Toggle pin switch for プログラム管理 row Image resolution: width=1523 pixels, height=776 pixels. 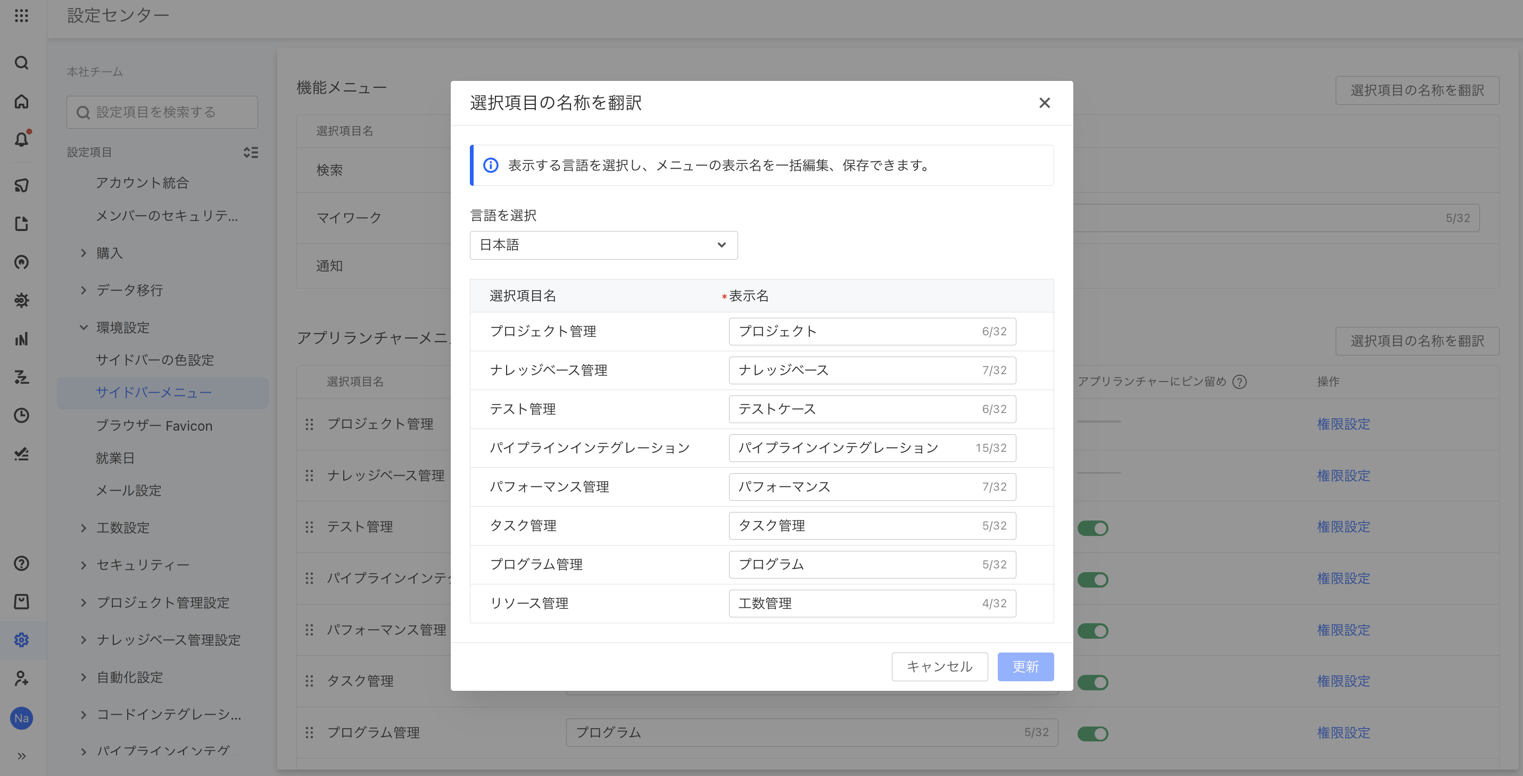[1092, 733]
